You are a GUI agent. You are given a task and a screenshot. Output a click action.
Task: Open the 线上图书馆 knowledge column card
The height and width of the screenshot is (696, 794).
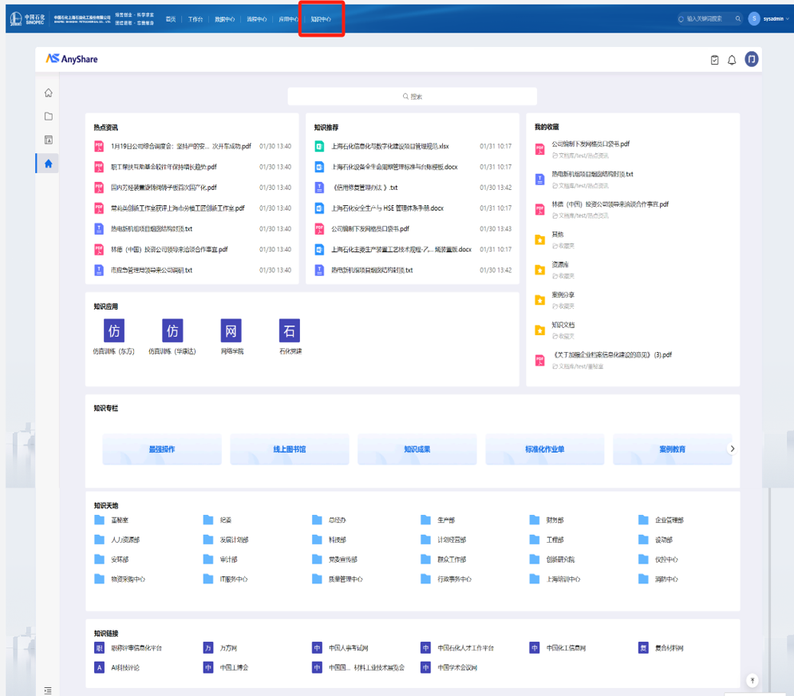coord(289,449)
